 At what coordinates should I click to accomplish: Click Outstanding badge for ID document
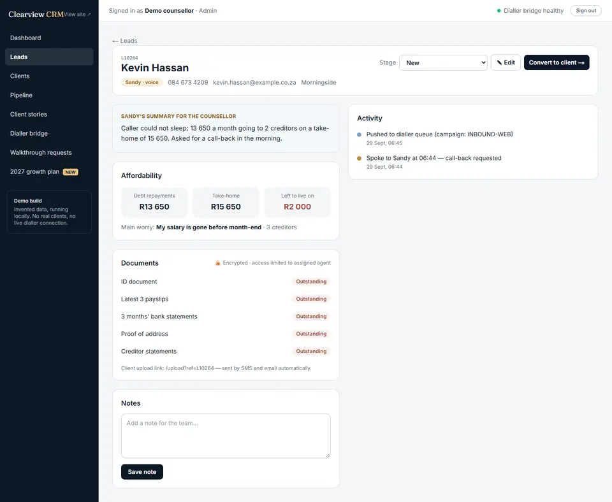click(311, 282)
